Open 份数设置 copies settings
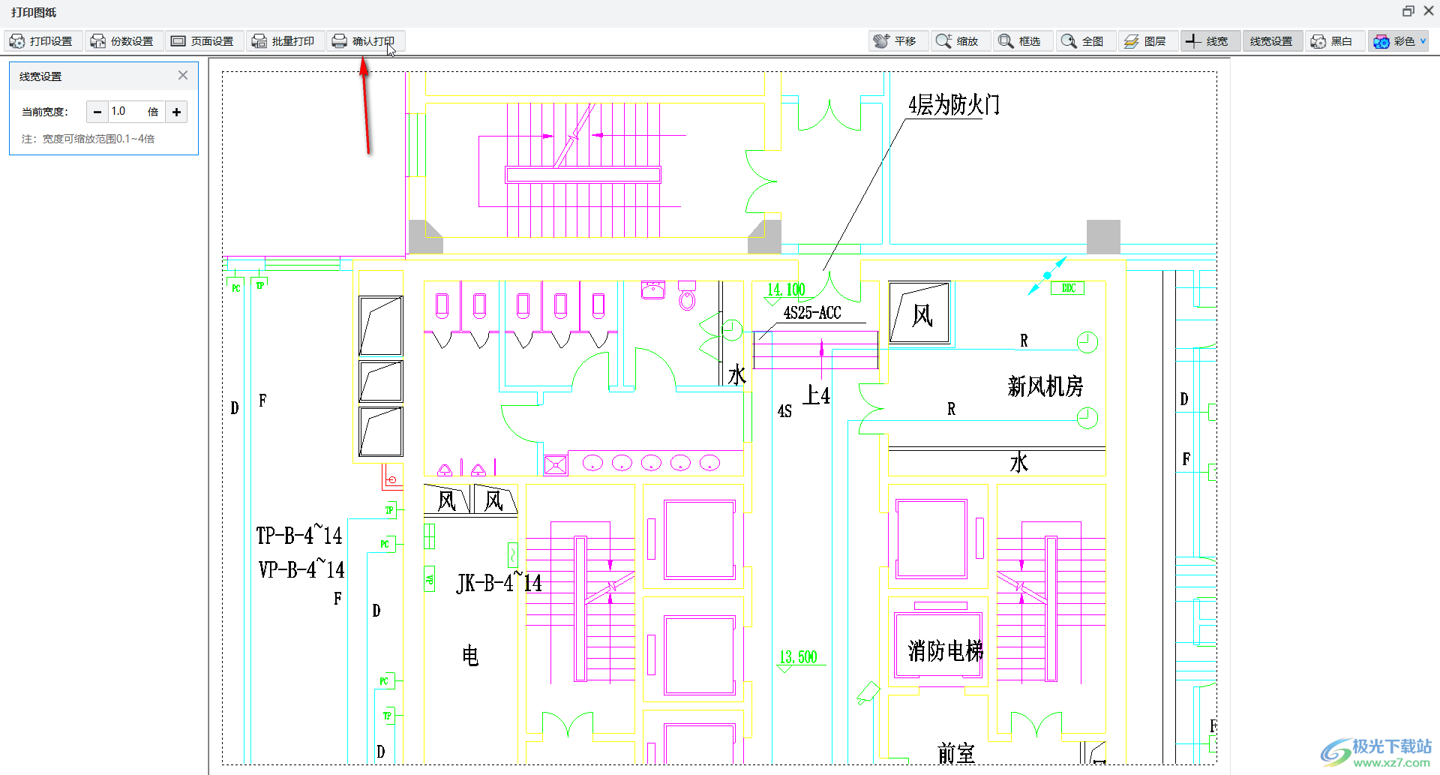This screenshot has width=1440, height=775. [x=123, y=41]
